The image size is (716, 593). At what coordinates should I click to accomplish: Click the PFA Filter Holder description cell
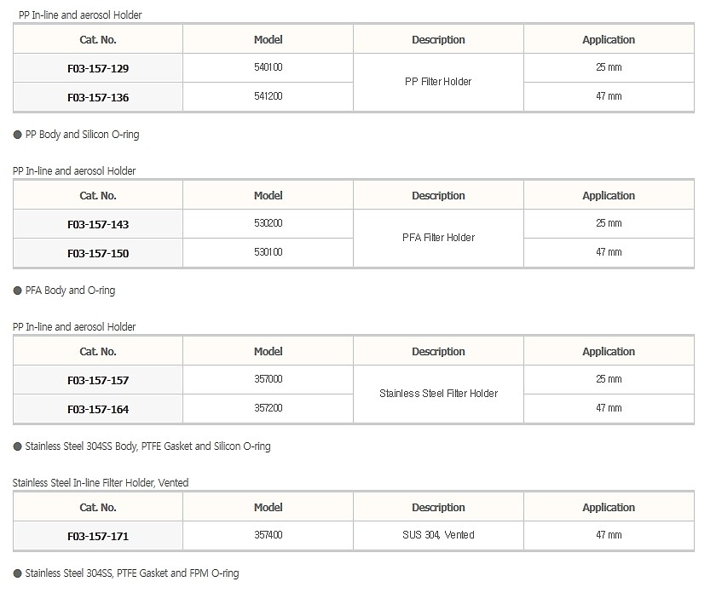click(438, 238)
